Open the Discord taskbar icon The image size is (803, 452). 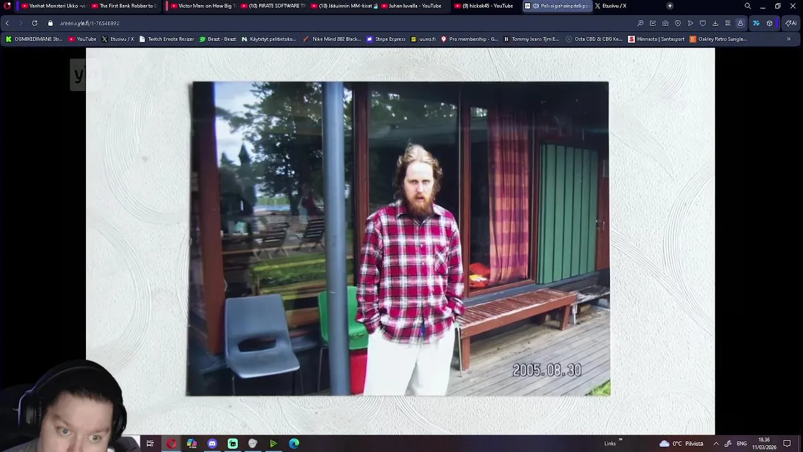coord(212,444)
